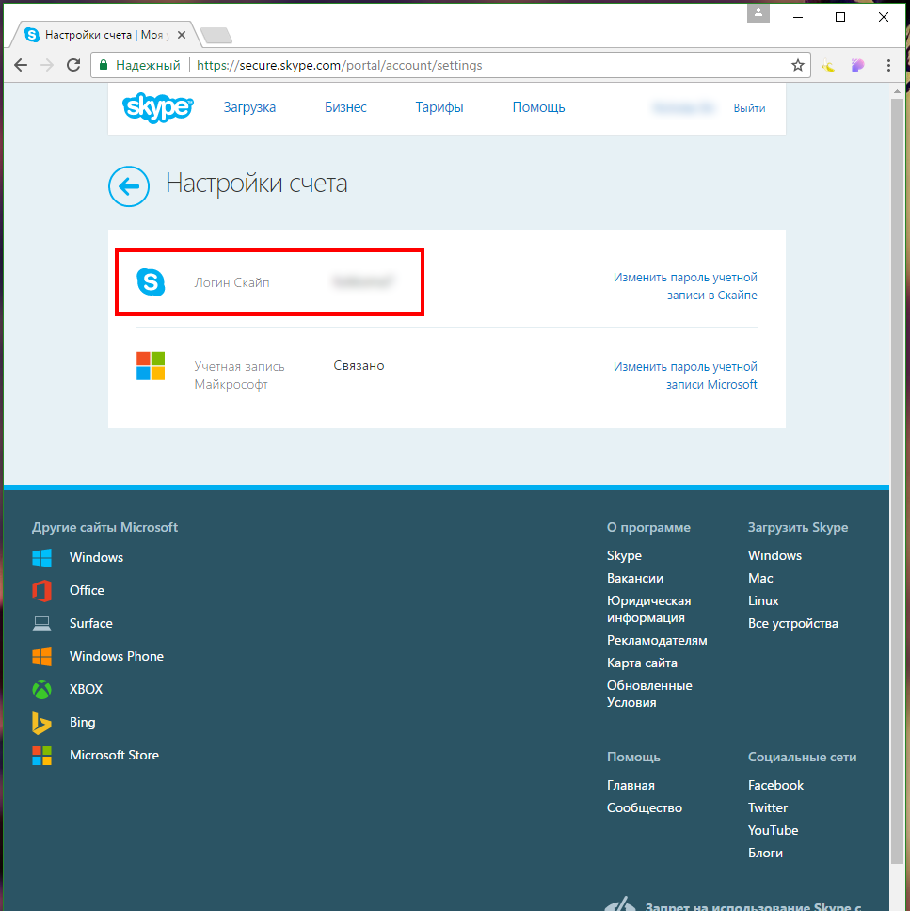Open Рекламодателям footer link
Screen dimensions: 910x911
657,640
